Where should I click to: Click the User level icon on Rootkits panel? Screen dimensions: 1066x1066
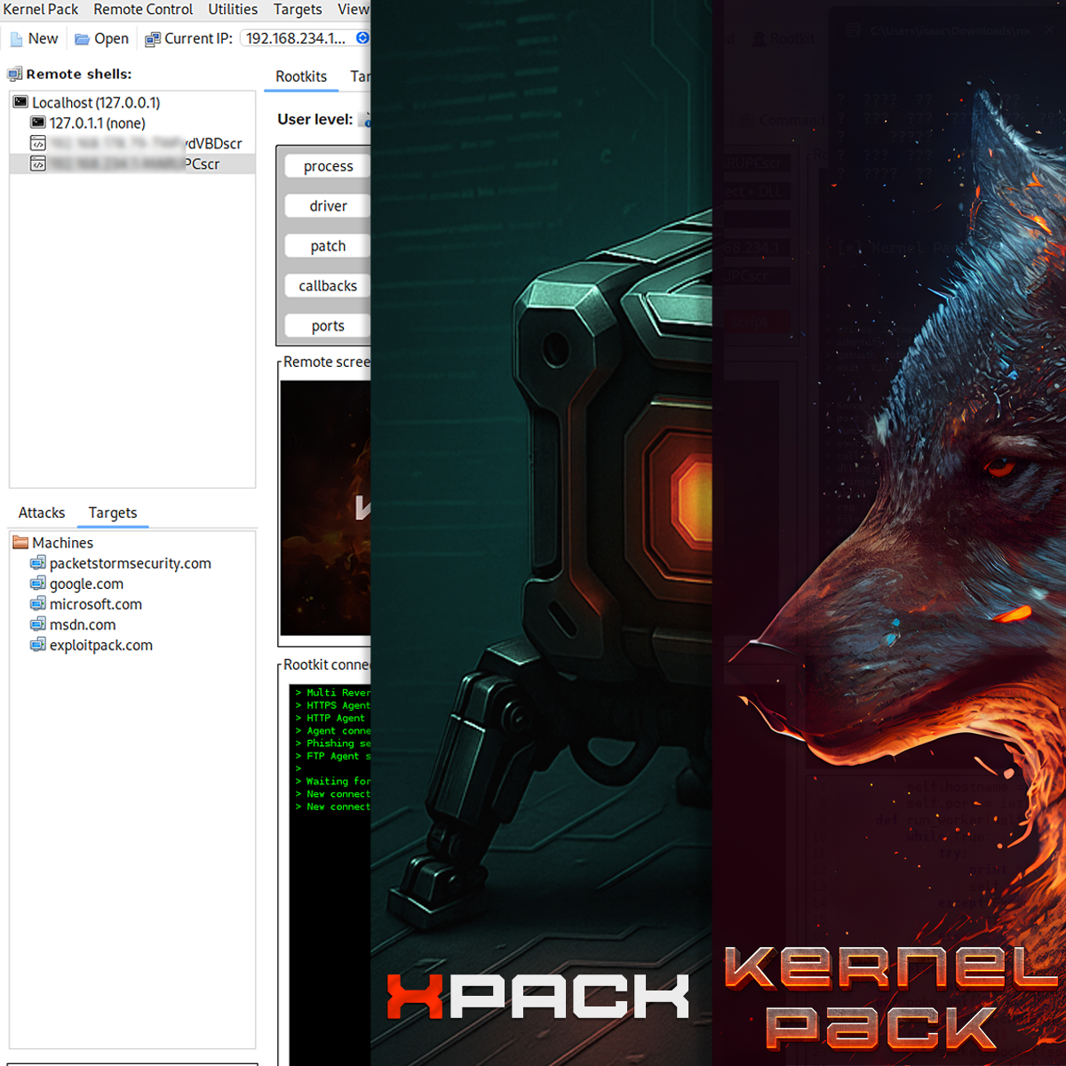365,120
